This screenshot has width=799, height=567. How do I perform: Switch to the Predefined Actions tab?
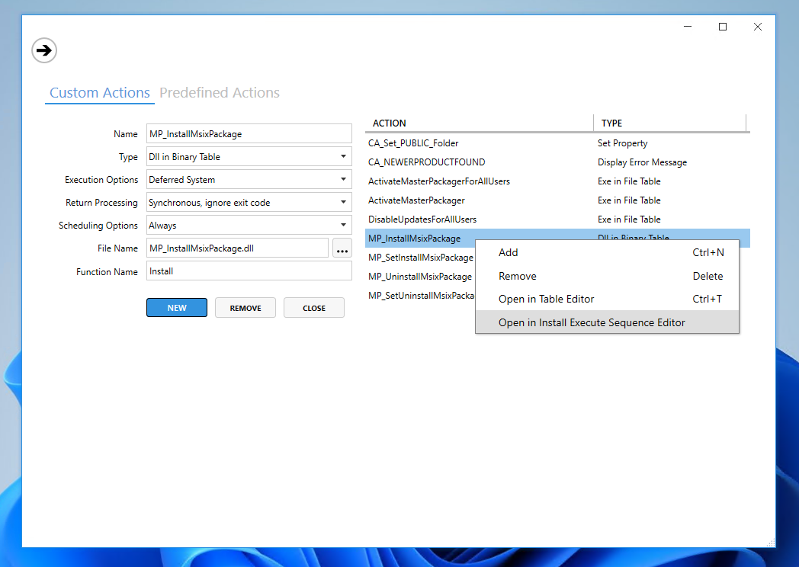[219, 93]
